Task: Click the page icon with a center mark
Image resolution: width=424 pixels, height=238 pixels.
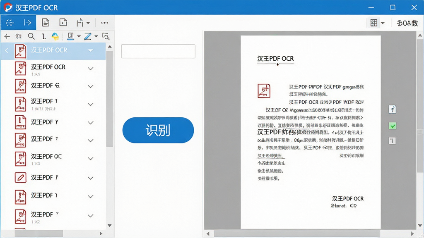Action: click(x=63, y=22)
